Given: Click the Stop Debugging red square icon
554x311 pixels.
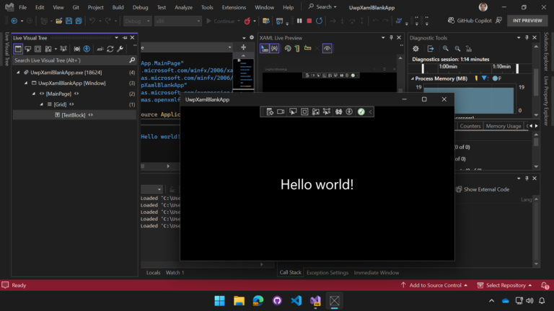Looking at the screenshot, I should [x=309, y=21].
